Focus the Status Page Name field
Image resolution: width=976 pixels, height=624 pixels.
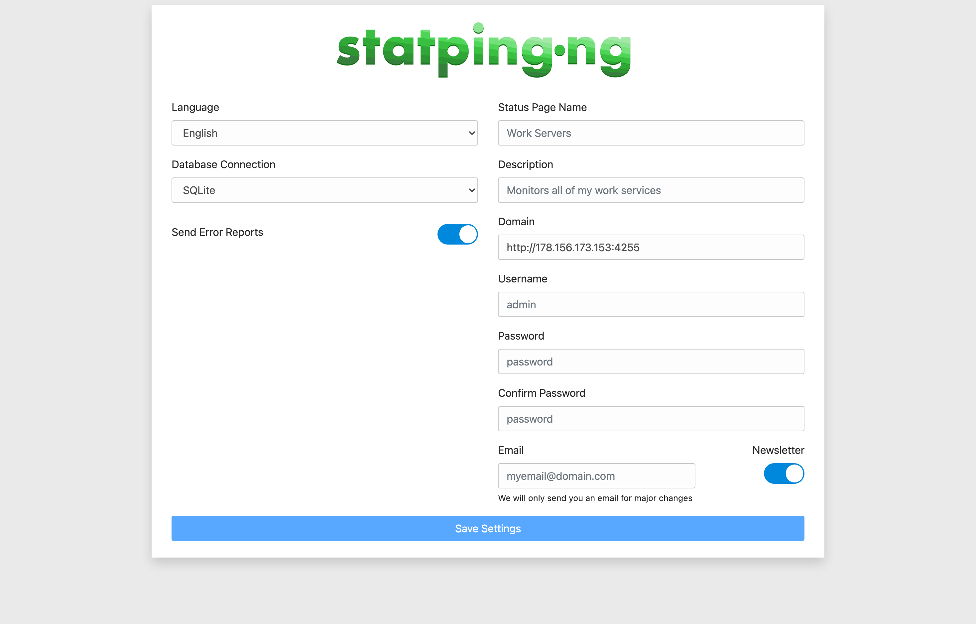pyautogui.click(x=651, y=133)
